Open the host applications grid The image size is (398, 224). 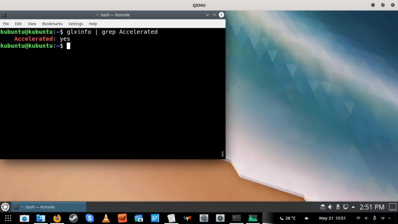tap(8, 218)
